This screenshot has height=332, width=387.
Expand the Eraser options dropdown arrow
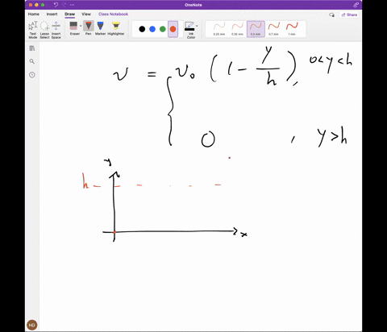81,26
